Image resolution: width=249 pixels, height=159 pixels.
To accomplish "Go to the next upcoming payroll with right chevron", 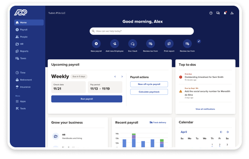I will coord(122,77).
